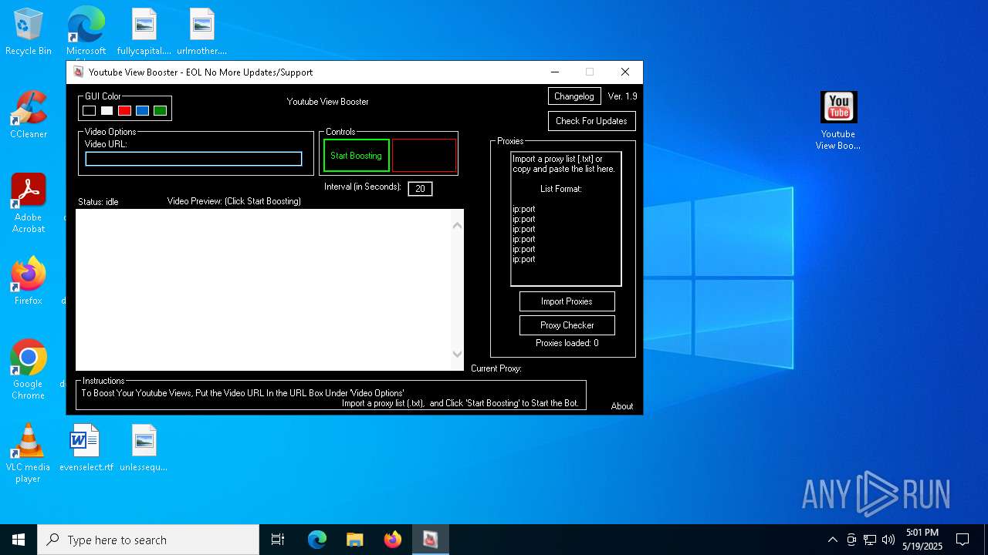The height and width of the screenshot is (555, 988).
Task: Select the Adobe Acrobat desktop icon
Action: coord(29,203)
